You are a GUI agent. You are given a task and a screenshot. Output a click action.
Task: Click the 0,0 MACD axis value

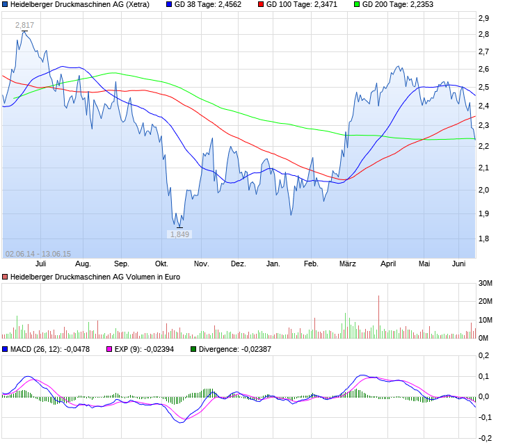pos(483,397)
